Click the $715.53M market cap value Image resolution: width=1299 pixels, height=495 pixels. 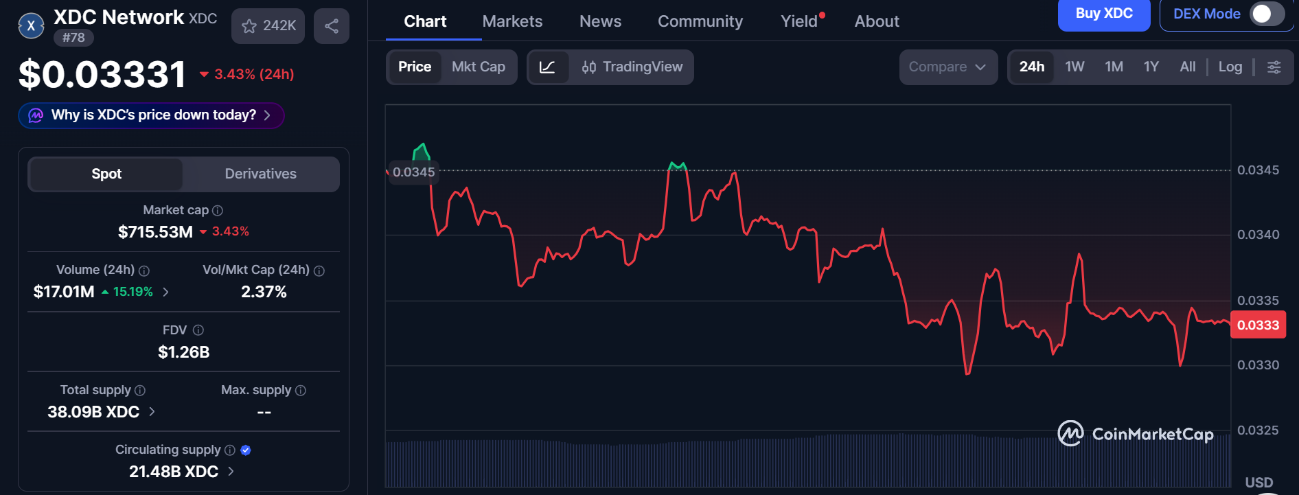[156, 232]
